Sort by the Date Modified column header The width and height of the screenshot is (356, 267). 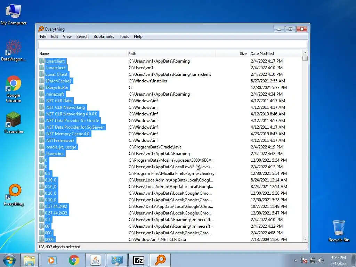(x=276, y=54)
